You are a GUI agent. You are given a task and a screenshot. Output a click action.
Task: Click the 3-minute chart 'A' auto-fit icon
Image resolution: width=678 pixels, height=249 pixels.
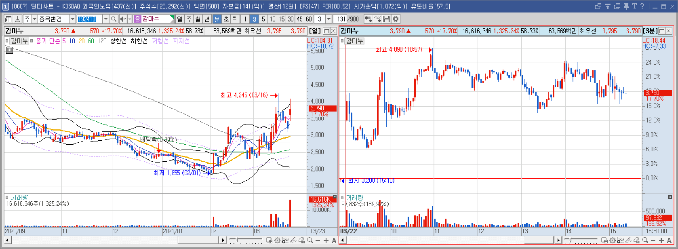(x=669, y=240)
